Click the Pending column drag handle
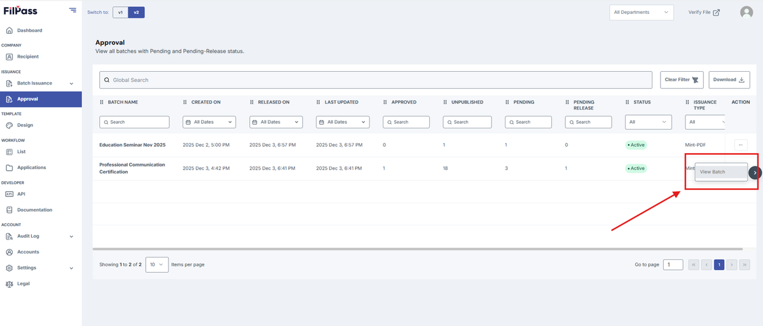This screenshot has height=326, width=763. tap(507, 102)
